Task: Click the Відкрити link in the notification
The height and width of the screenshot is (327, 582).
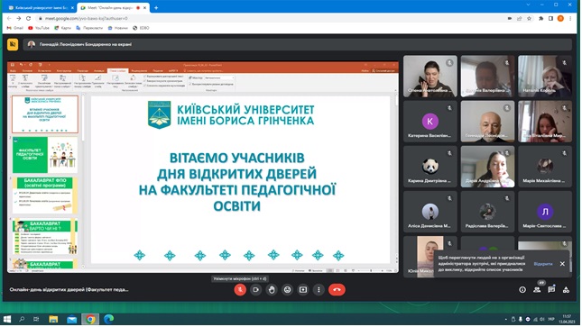Action: [x=543, y=264]
